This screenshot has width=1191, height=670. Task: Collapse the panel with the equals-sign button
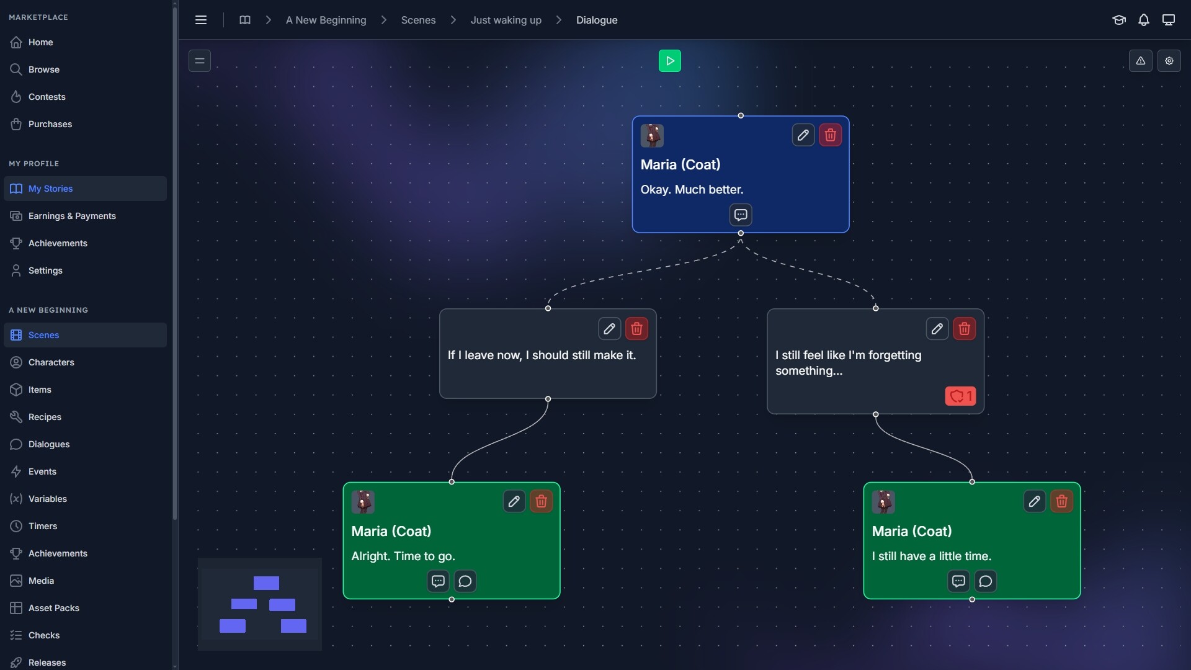click(200, 61)
